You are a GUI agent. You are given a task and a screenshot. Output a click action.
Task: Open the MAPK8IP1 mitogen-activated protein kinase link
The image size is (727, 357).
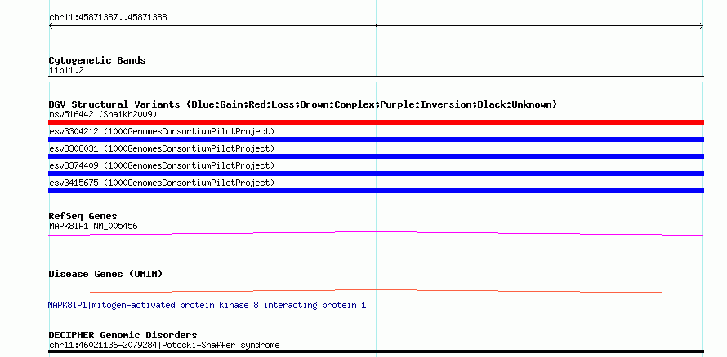click(x=207, y=305)
